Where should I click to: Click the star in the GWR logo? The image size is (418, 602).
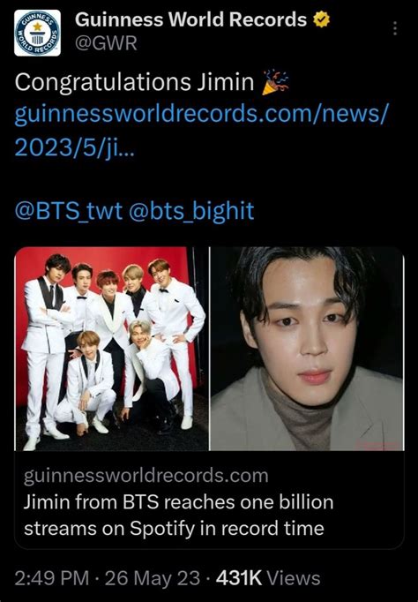click(x=38, y=26)
